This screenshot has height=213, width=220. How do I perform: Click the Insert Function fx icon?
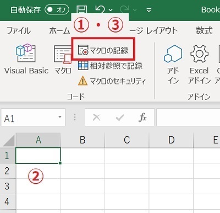[x=142, y=118]
